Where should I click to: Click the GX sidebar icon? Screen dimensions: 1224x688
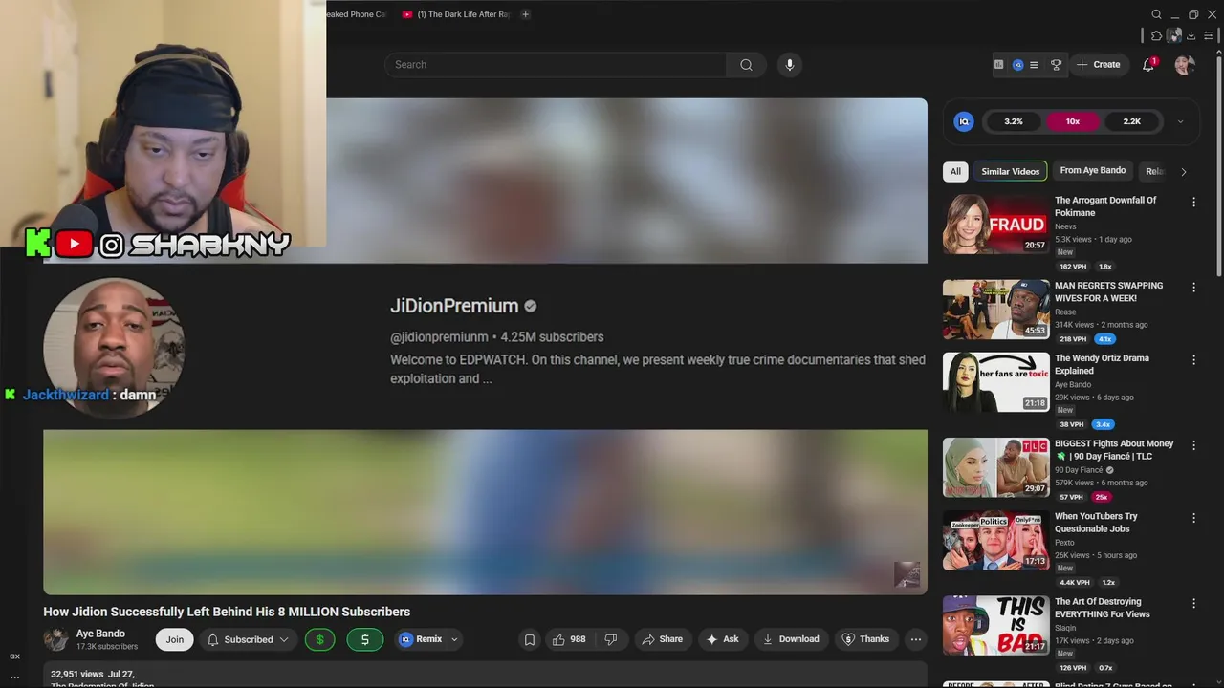pyautogui.click(x=14, y=656)
